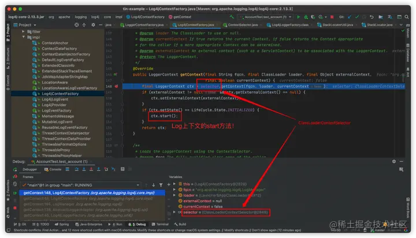Select ThrowableProxy in project tree
The width and height of the screenshot is (416, 238).
point(55,150)
